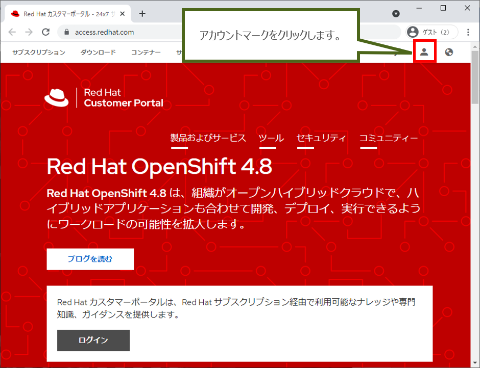Open the globe language selector icon
This screenshot has height=368, width=480.
coord(449,52)
